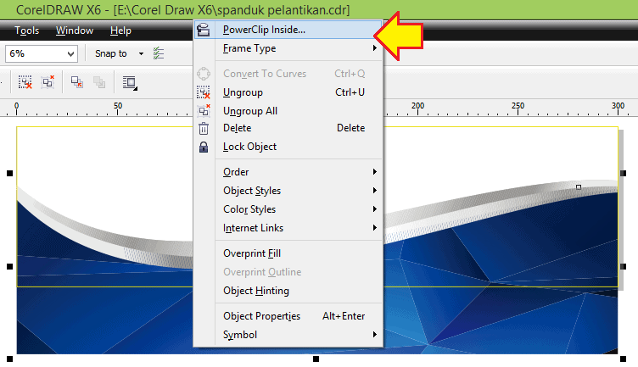Expand the Object Styles submenu arrow
This screenshot has height=367, width=638.
pyautogui.click(x=374, y=191)
